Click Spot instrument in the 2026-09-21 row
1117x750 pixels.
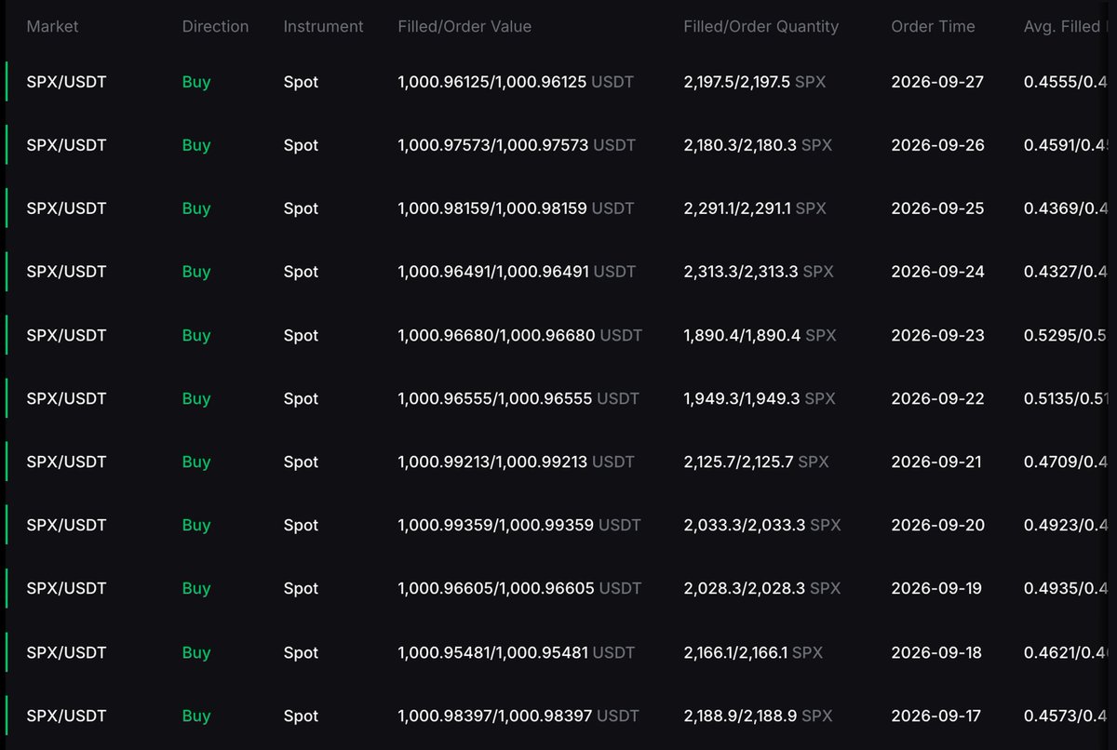301,462
